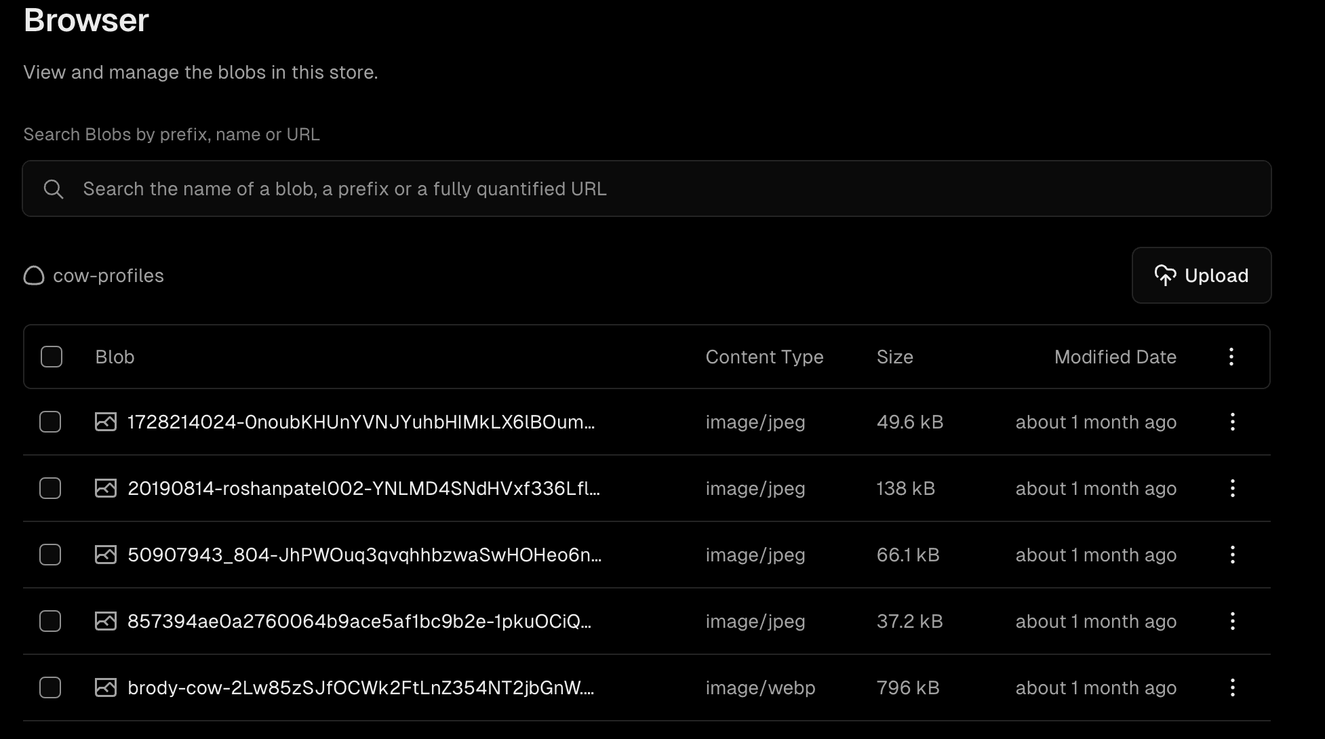This screenshot has height=739, width=1325.
Task: Click the search magnifier icon
Action: [x=54, y=189]
